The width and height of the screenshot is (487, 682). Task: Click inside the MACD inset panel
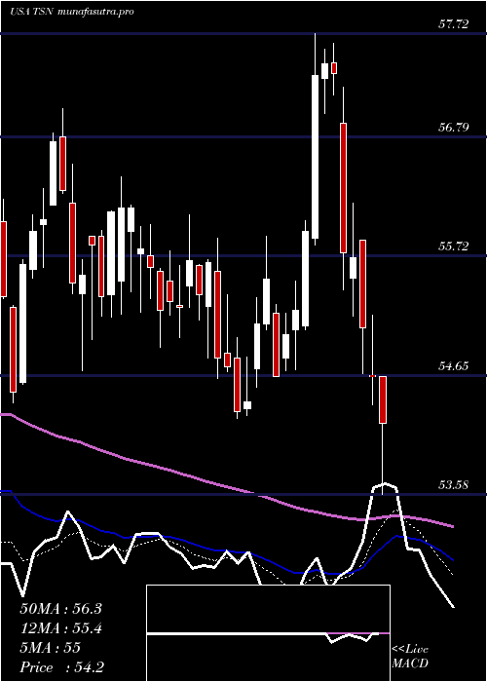point(268,633)
